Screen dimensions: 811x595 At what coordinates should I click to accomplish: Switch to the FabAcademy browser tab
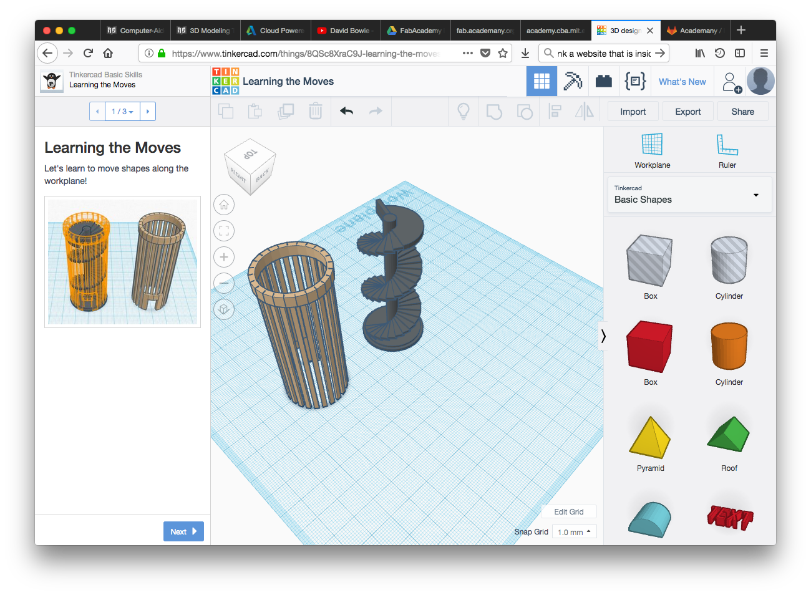[415, 31]
